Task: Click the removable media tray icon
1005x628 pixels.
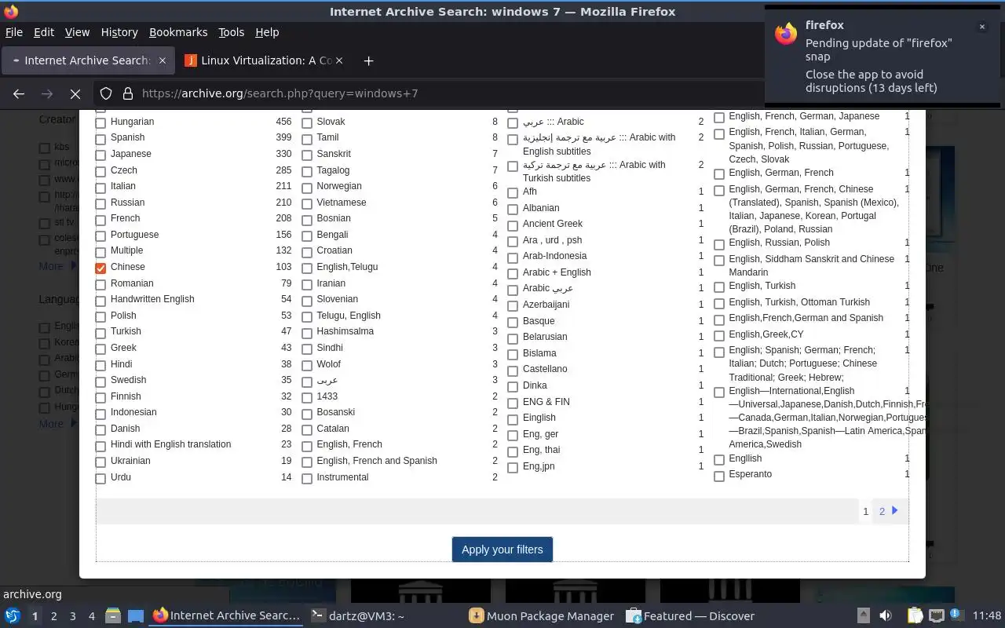Action: click(863, 616)
